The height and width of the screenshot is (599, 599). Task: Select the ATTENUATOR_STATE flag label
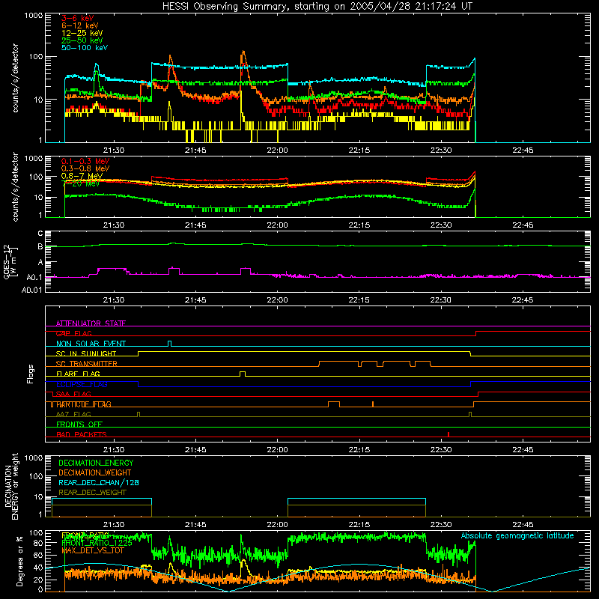[x=91, y=323]
